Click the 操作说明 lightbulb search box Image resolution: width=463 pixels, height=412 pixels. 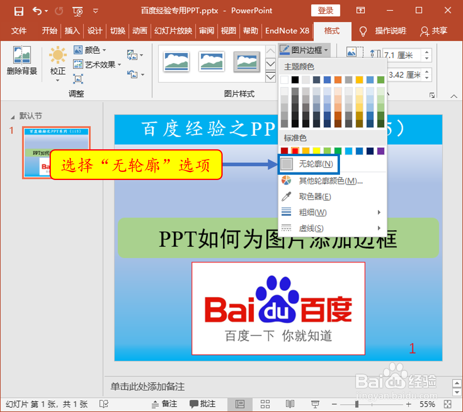point(383,31)
